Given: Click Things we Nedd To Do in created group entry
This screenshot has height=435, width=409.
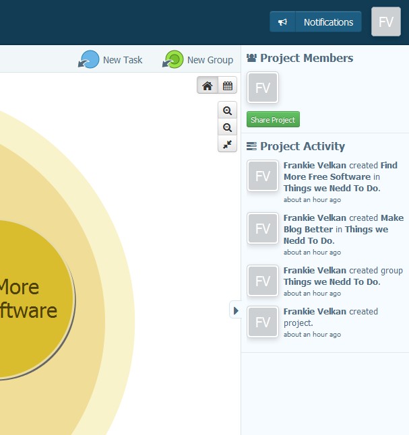Looking at the screenshot, I should [x=332, y=282].
